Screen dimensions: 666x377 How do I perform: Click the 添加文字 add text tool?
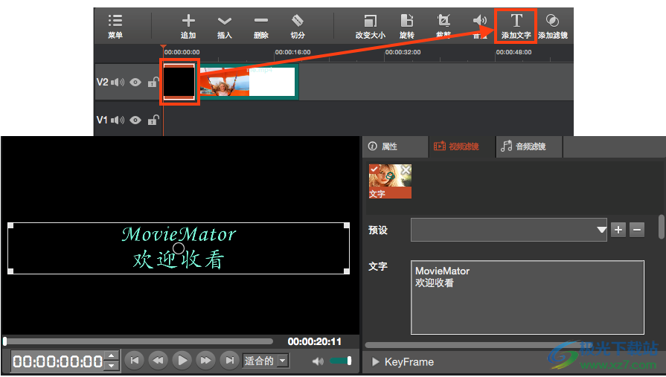[516, 26]
